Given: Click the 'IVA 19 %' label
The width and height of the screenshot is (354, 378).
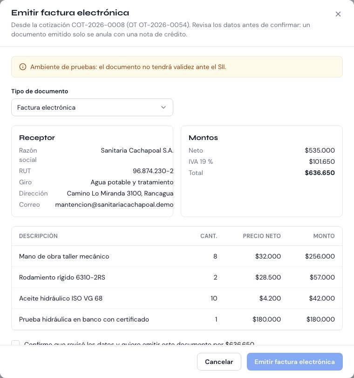Looking at the screenshot, I should 201,161.
